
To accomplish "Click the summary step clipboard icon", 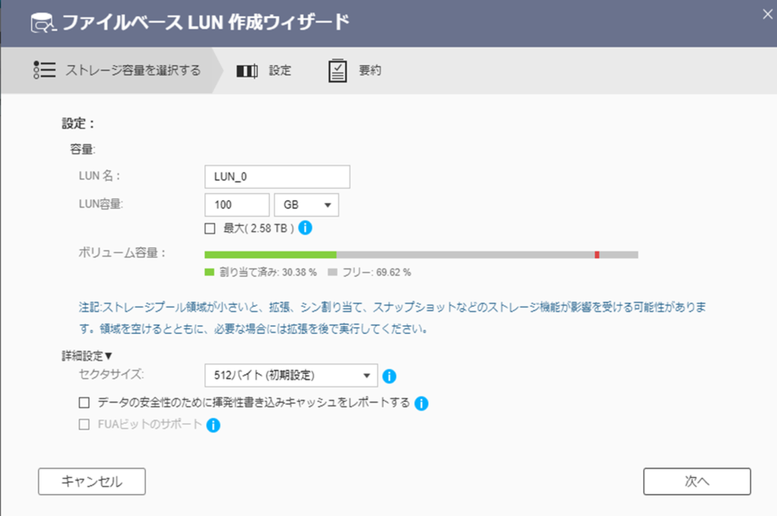I will coord(337,70).
